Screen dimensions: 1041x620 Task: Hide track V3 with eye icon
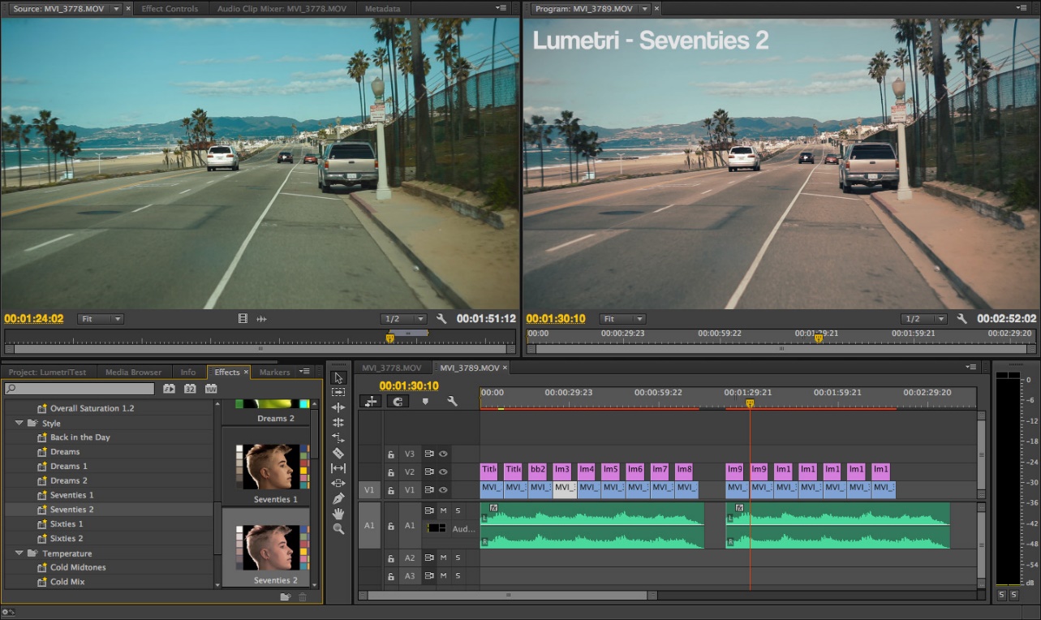(443, 454)
